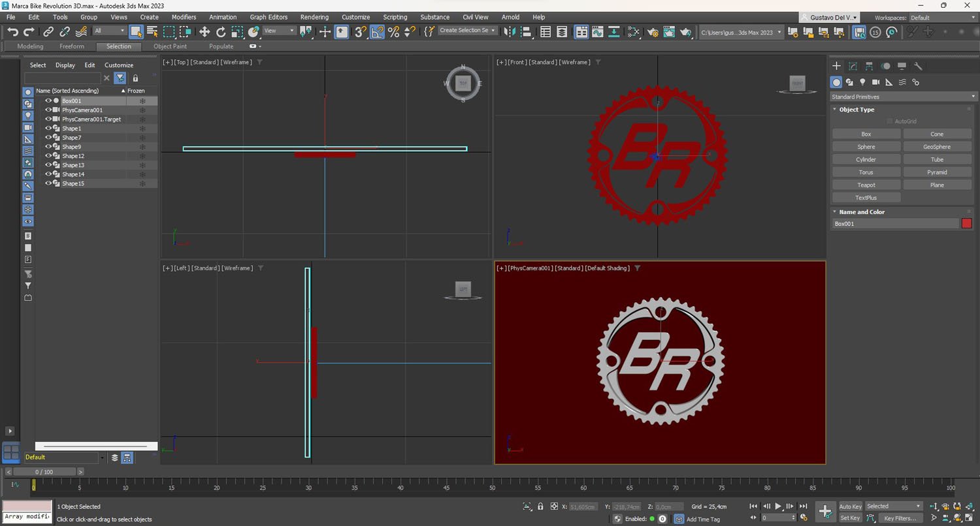Switch to the Freeform ribbon tab
Viewport: 980px width, 526px height.
coord(72,46)
